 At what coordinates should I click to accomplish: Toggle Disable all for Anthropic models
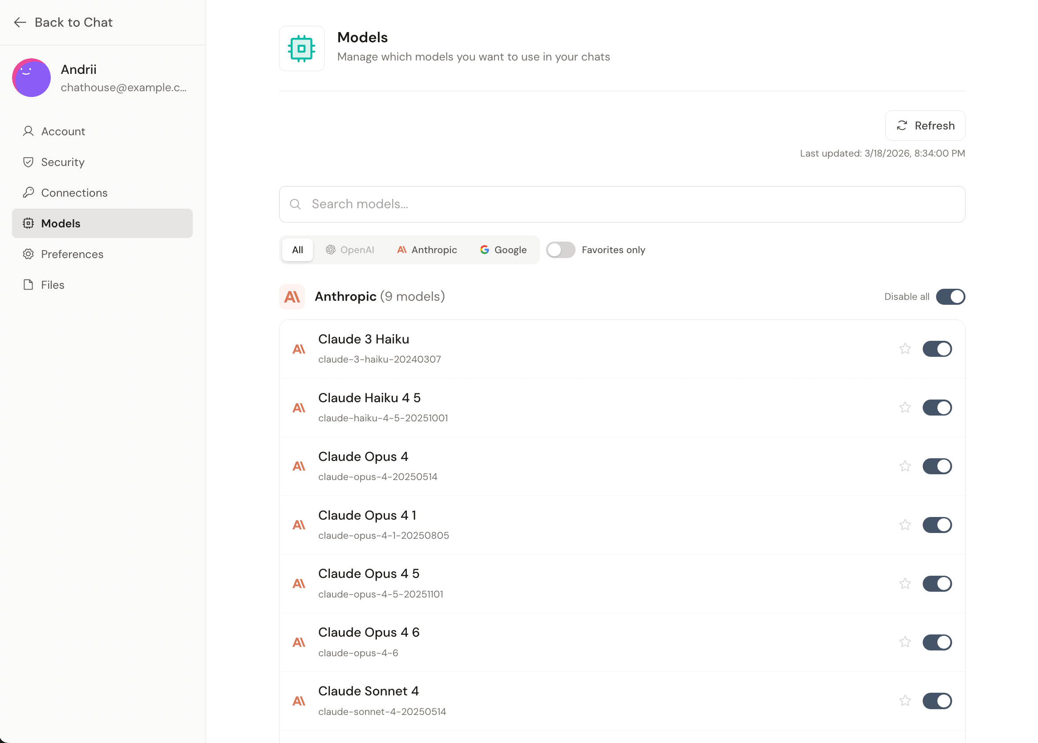(950, 297)
